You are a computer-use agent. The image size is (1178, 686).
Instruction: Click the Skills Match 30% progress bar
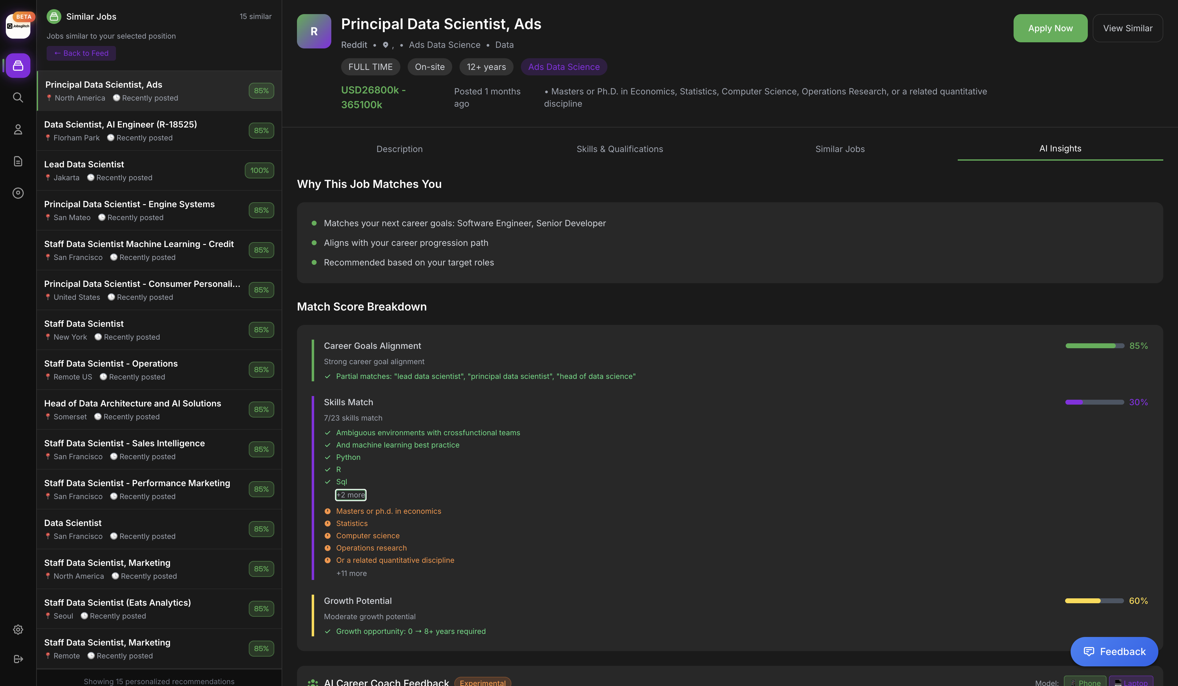(1094, 402)
